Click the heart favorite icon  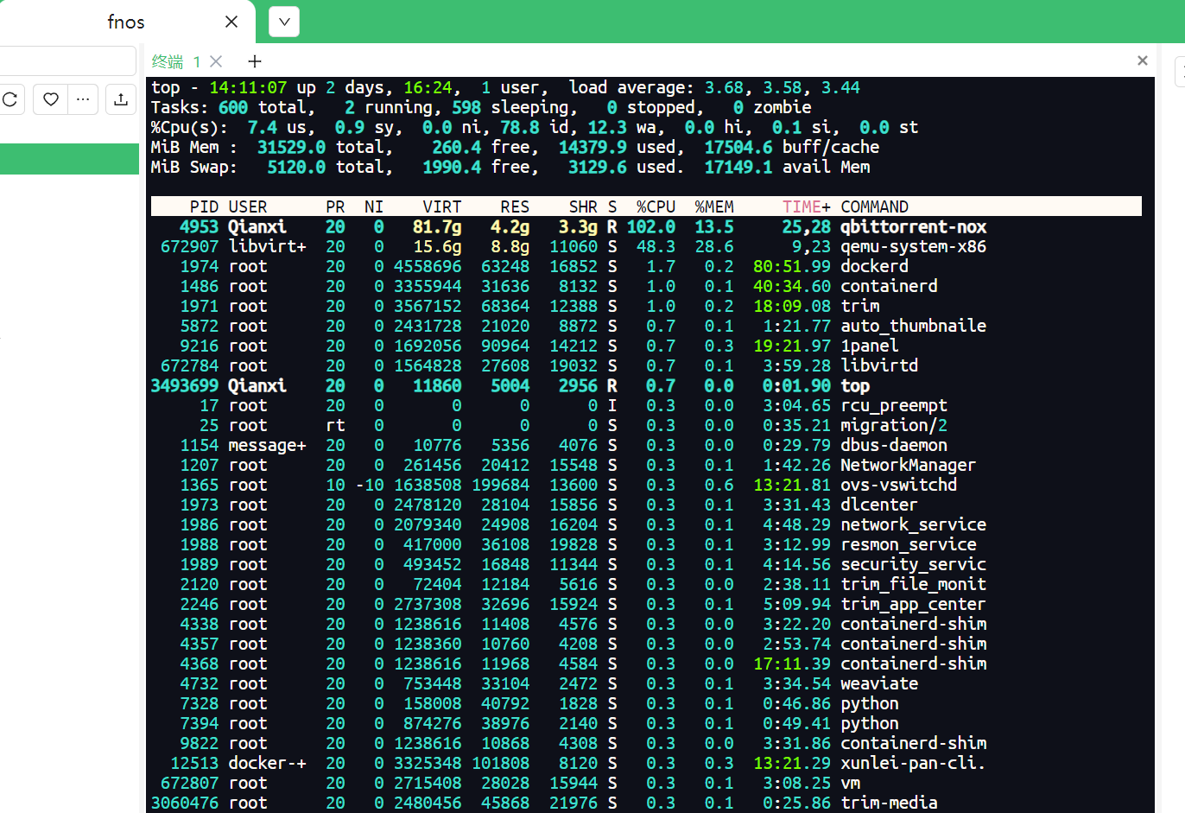pos(51,99)
